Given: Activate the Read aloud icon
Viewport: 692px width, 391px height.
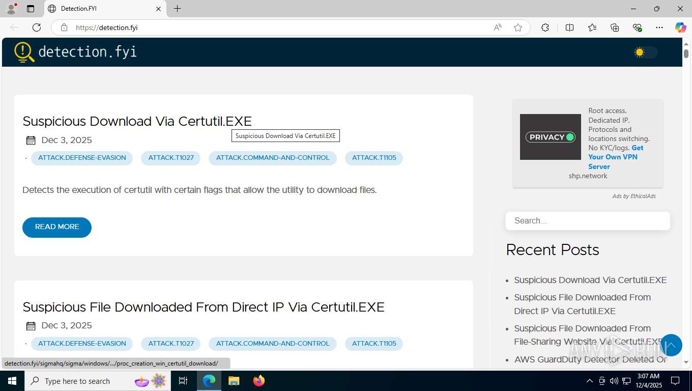Looking at the screenshot, I should [x=498, y=27].
